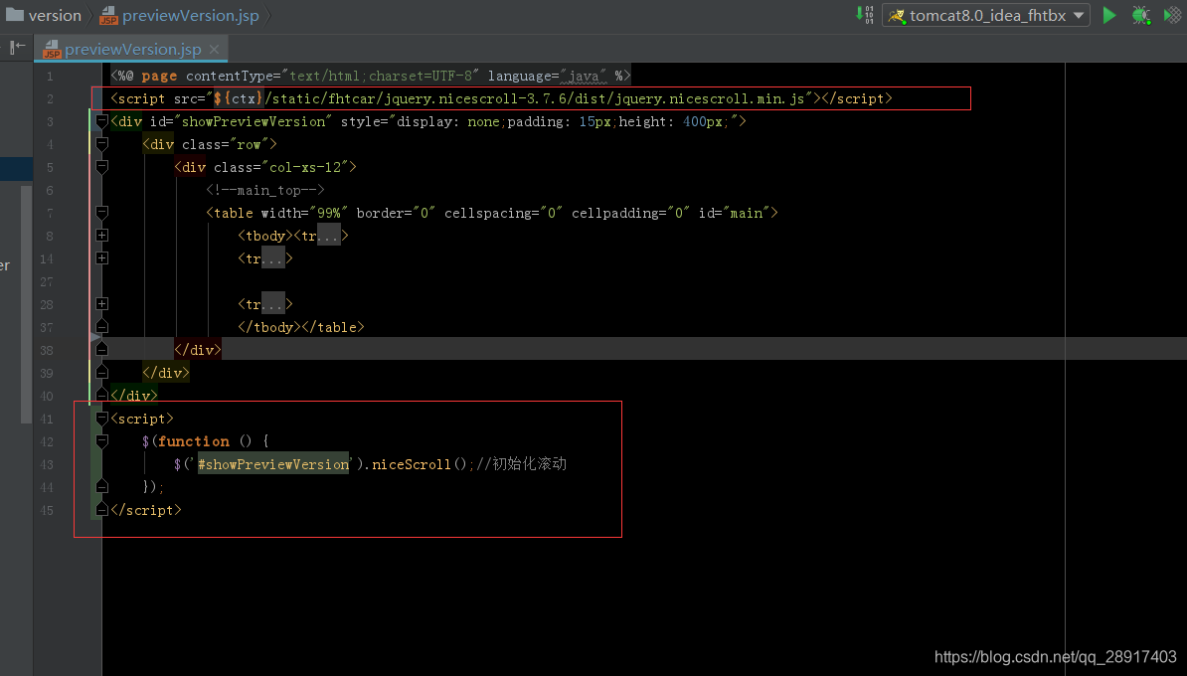1187x676 pixels.
Task: Click the fold end marker on line 39
Action: (x=102, y=373)
